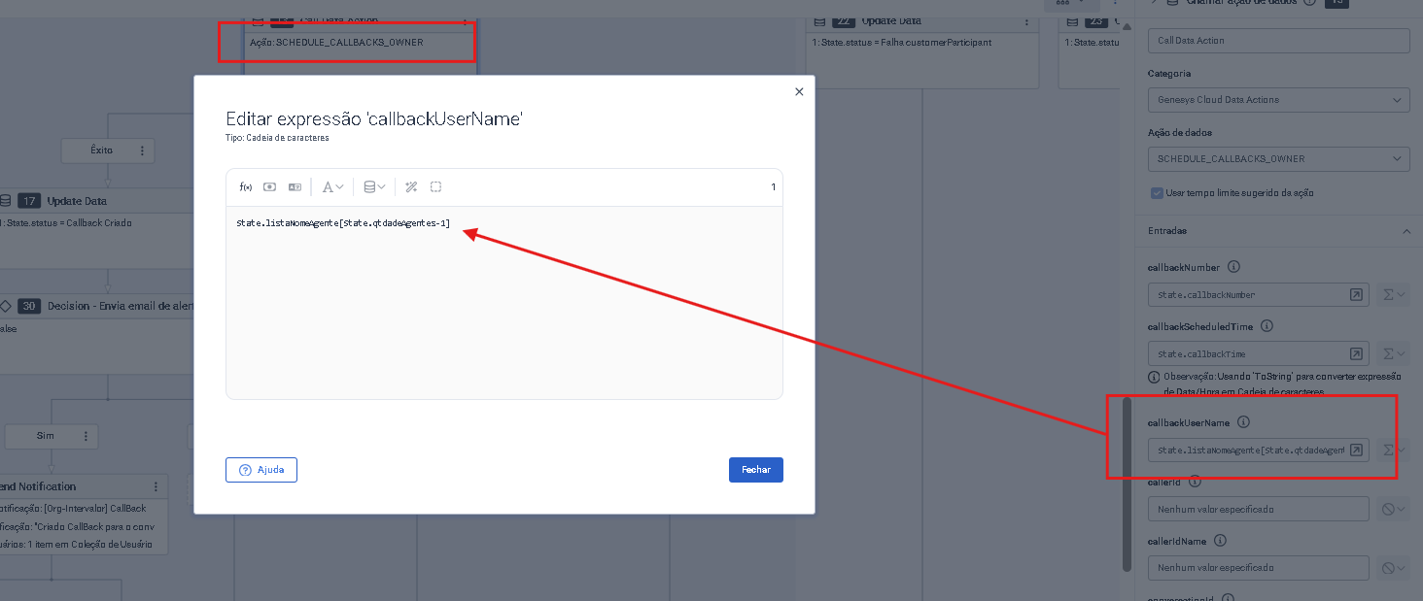Select the 17 Update Data action node
This screenshot has height=601, width=1423.
click(x=97, y=228)
